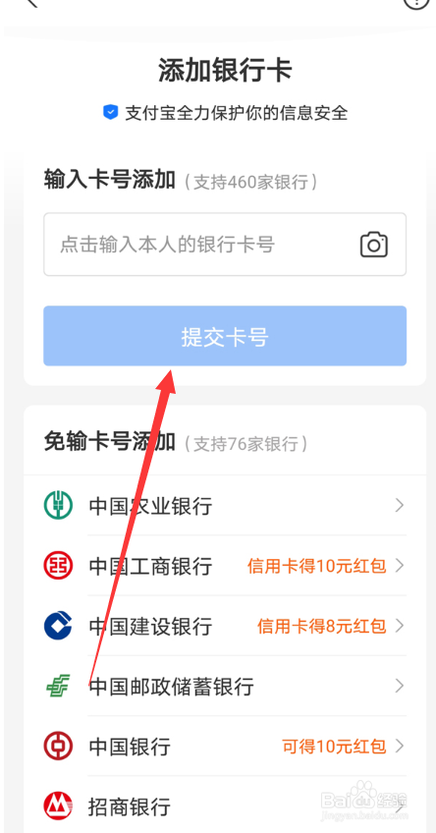Tap the China Construction Bank blue logo

(x=57, y=626)
